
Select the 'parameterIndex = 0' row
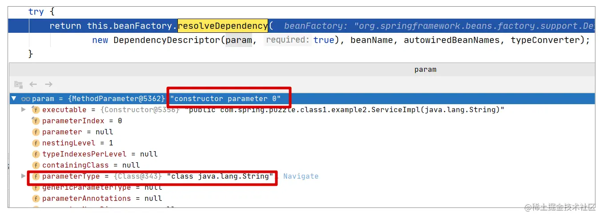(x=302, y=121)
